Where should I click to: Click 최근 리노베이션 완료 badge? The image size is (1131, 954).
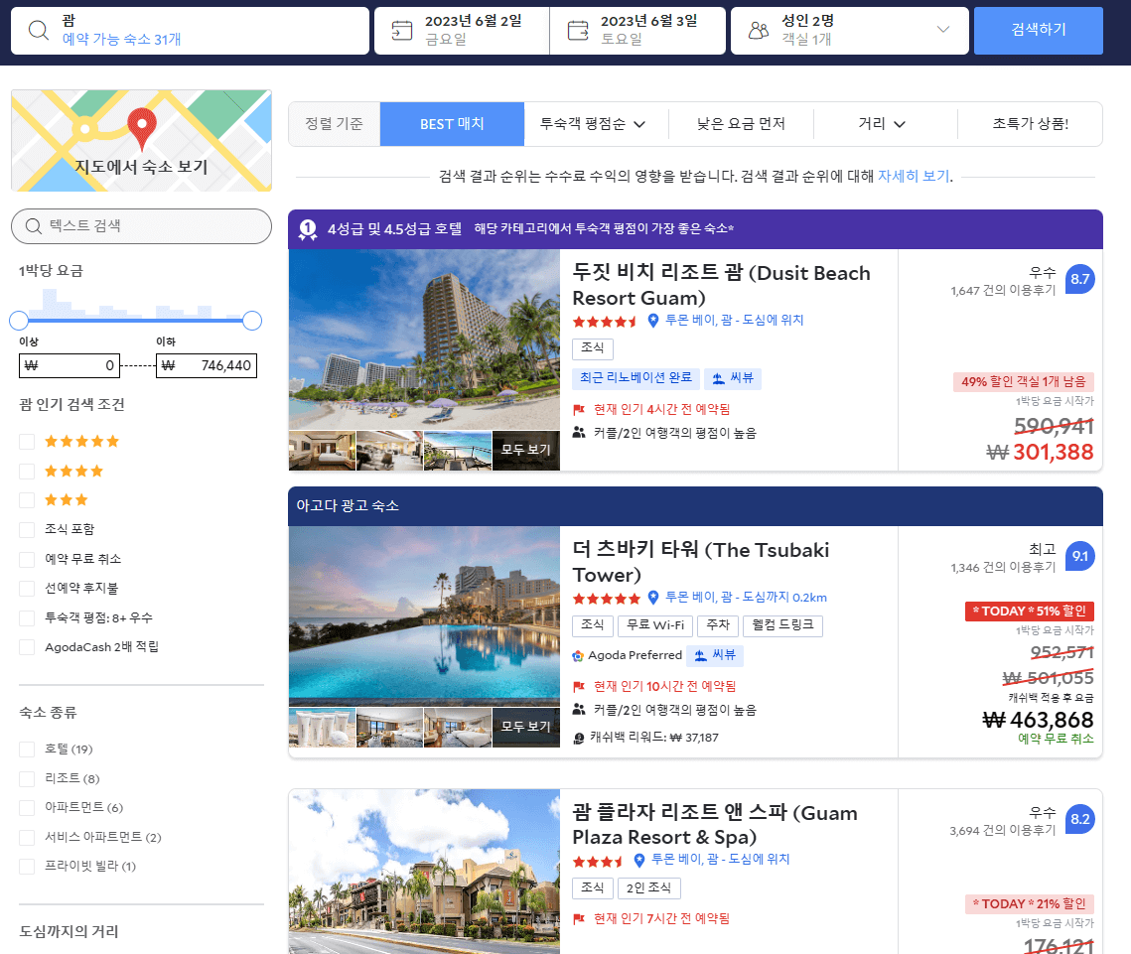[636, 378]
